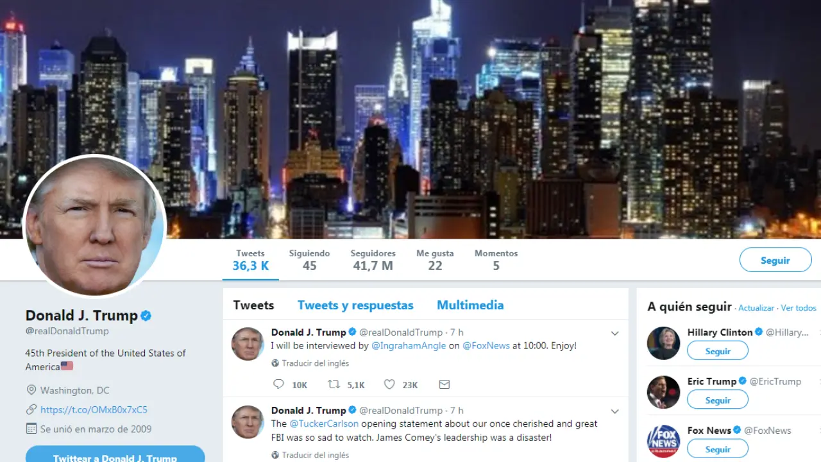
Task: Open the Multimedia tab
Action: click(470, 305)
